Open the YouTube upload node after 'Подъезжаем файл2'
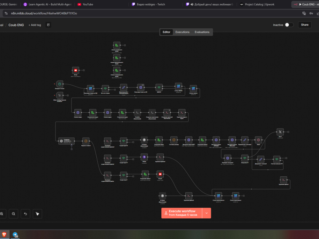This screenshot has height=239, width=319. [x=160, y=174]
